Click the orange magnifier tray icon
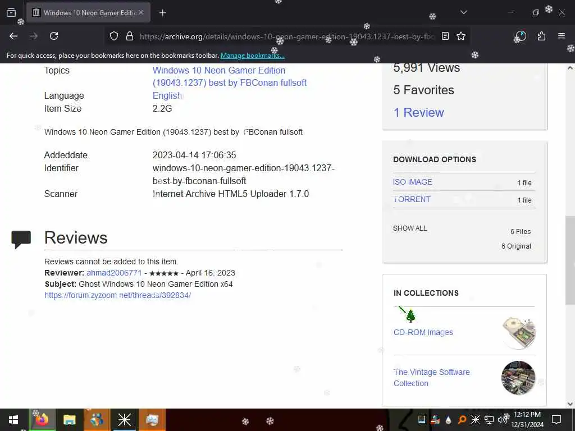Image resolution: width=575 pixels, height=431 pixels. [462, 420]
